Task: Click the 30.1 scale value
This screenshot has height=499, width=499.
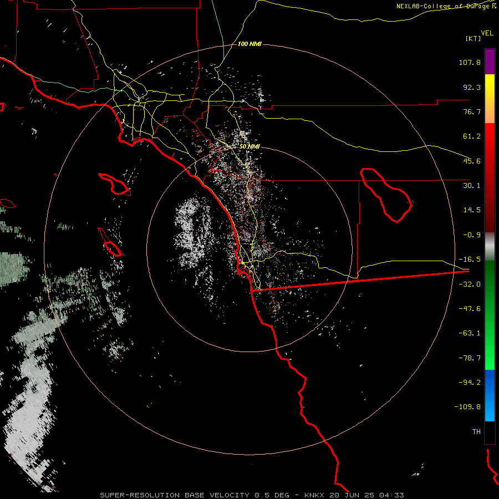Action: (x=472, y=186)
